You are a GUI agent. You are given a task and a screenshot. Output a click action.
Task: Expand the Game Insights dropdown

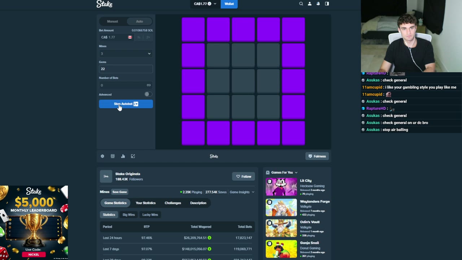tap(242, 192)
